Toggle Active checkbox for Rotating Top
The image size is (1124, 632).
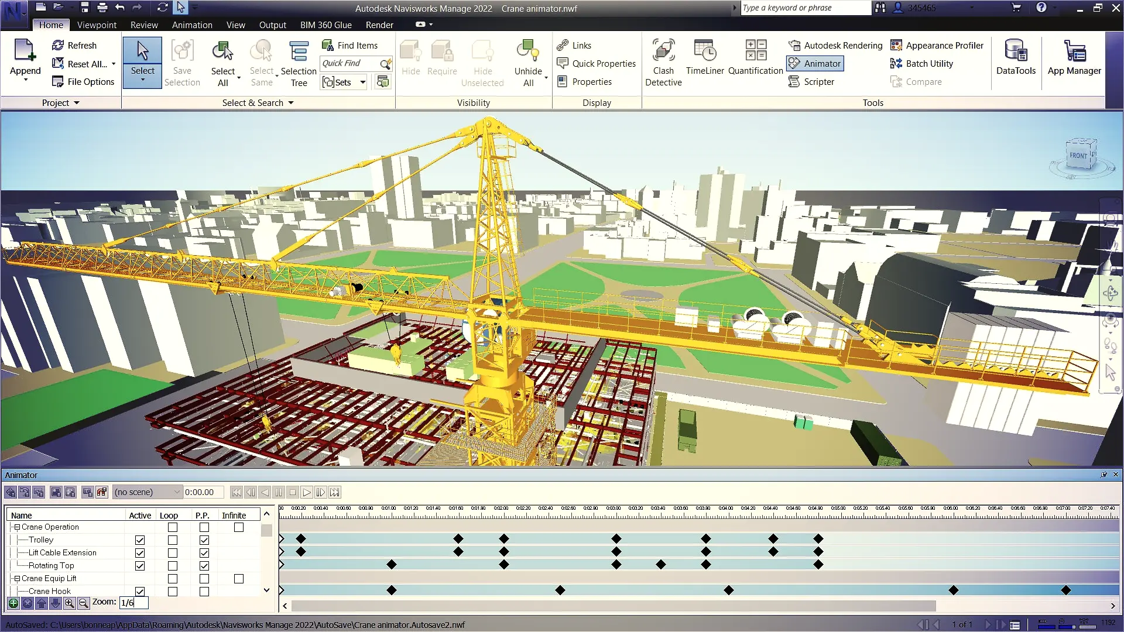[x=140, y=566]
